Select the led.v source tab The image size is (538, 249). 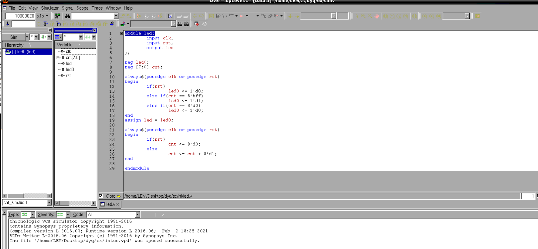[110, 204]
